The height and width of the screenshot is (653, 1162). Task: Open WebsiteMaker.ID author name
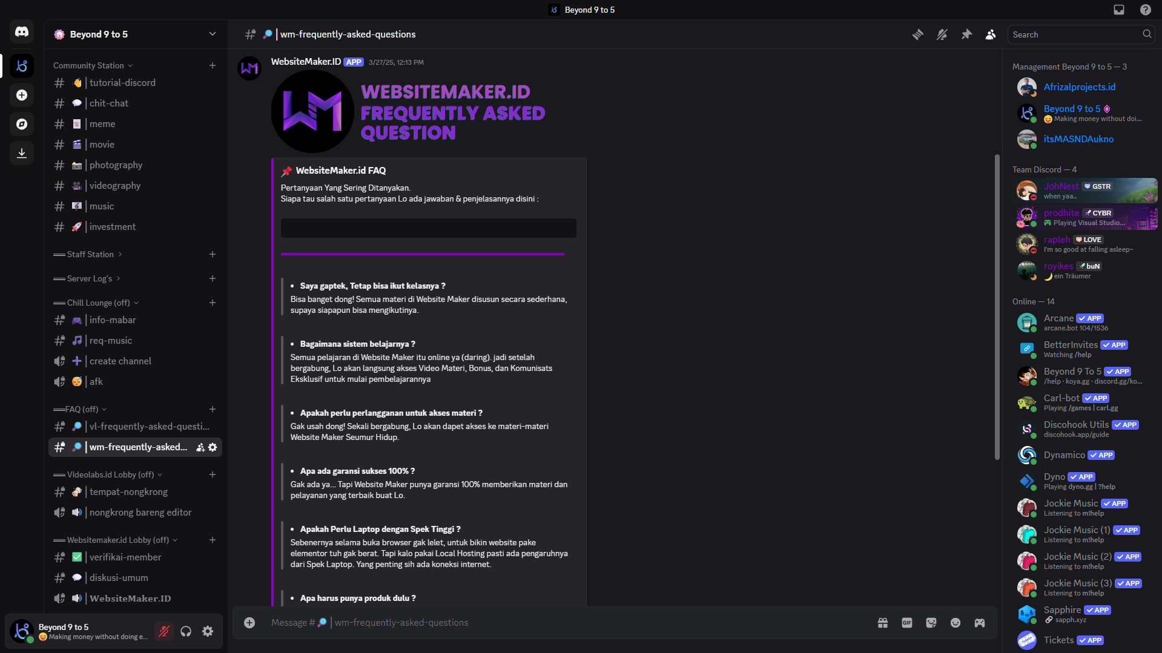pos(306,62)
